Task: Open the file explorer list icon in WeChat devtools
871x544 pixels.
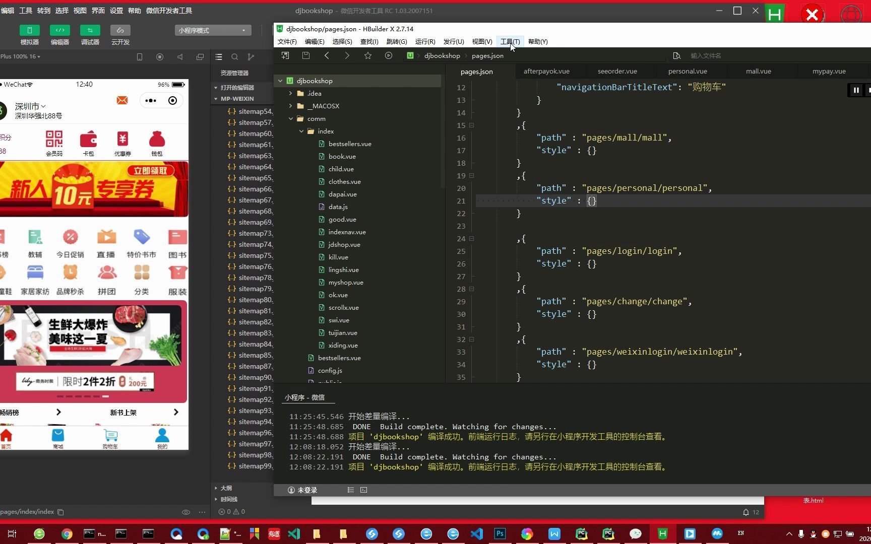Action: 219,57
